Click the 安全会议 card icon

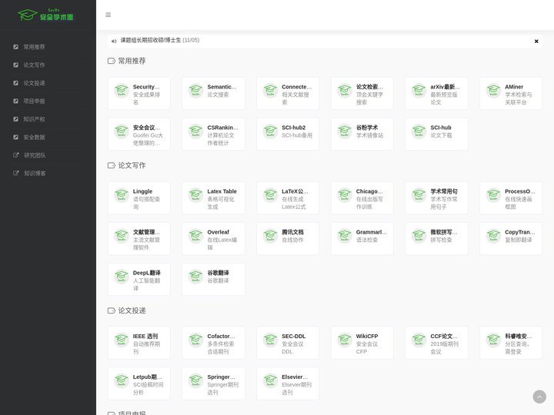pyautogui.click(x=122, y=131)
